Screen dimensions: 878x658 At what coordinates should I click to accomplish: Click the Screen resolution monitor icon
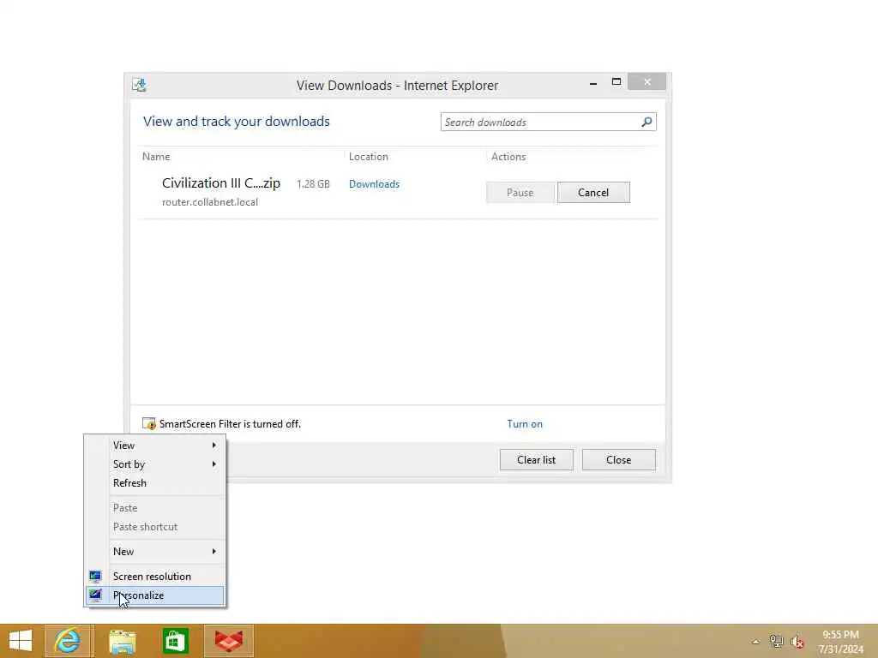coord(95,577)
